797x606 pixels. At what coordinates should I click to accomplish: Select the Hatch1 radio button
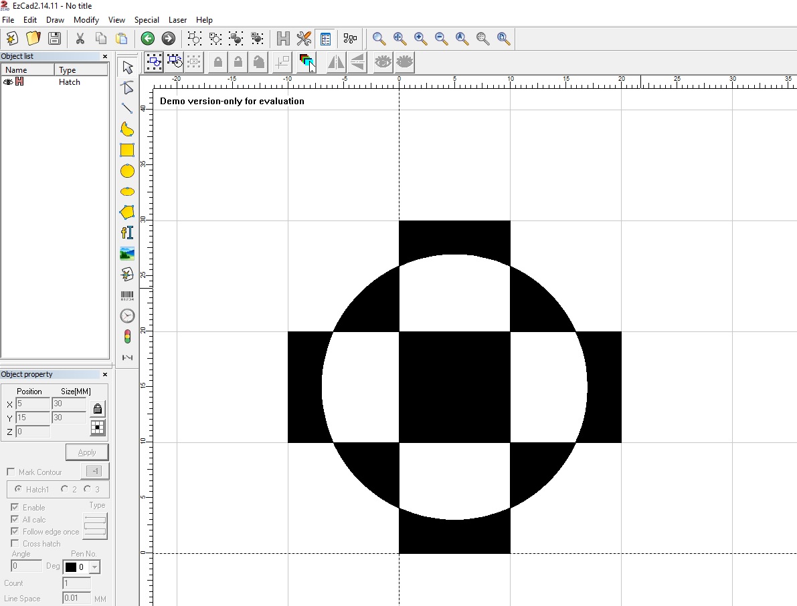[x=18, y=489]
